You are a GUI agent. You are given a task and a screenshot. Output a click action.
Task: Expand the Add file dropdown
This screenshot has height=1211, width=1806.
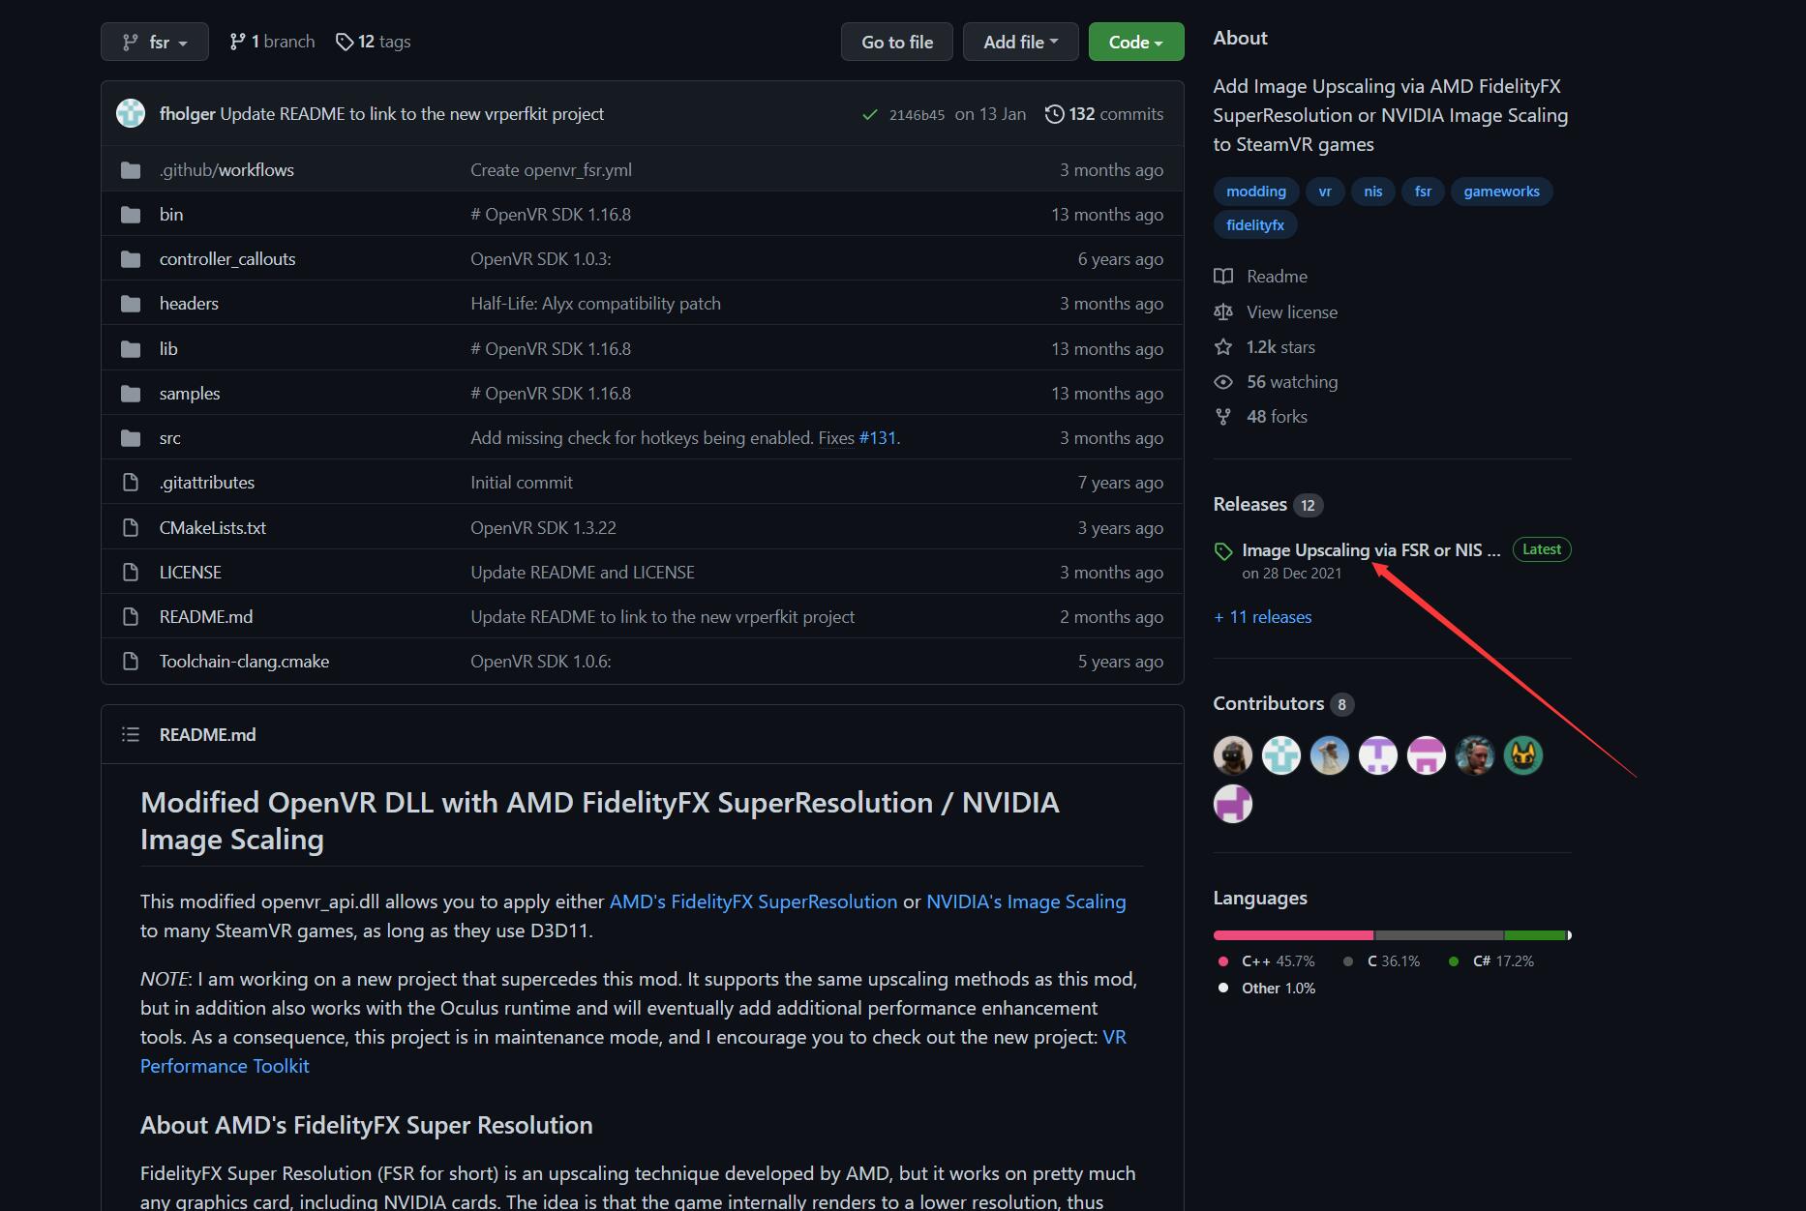1020,42
